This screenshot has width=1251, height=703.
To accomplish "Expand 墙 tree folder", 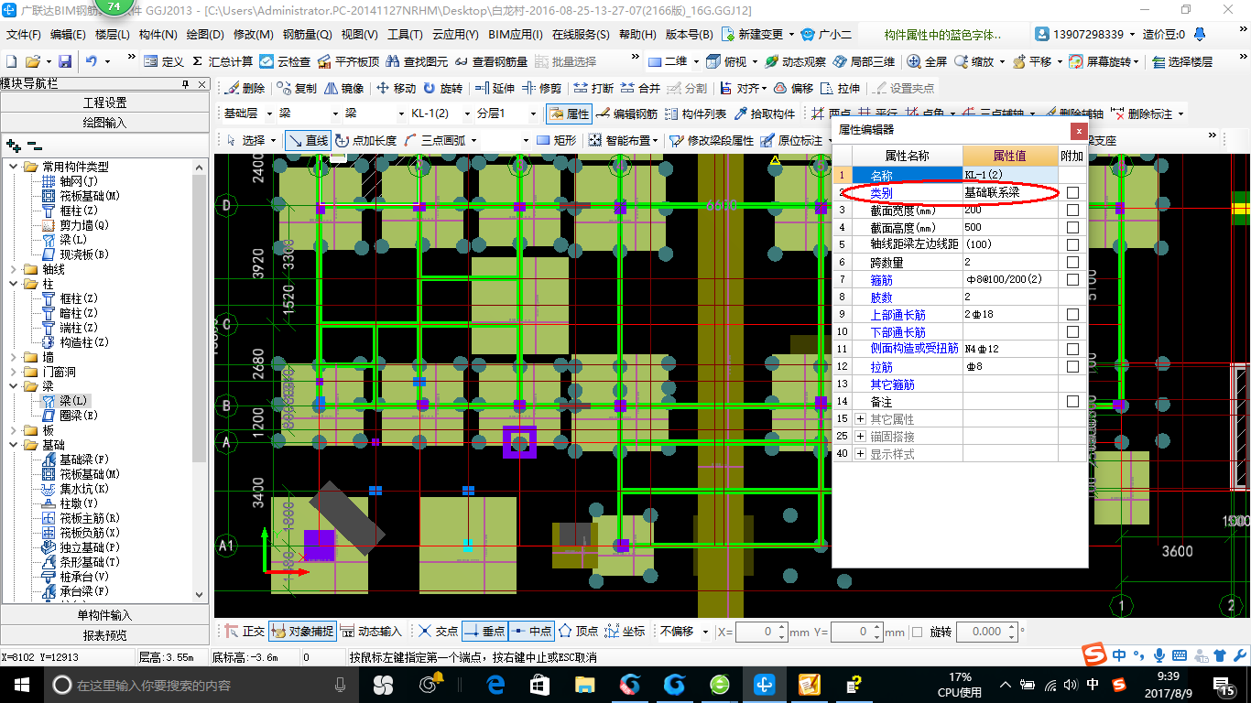I will [14, 358].
